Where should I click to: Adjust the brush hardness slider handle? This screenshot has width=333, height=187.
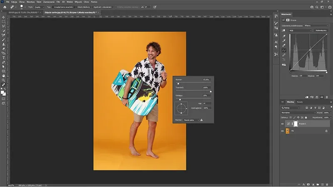(x=211, y=91)
